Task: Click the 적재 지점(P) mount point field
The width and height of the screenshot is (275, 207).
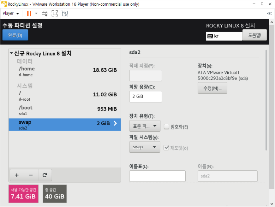Action: click(x=146, y=75)
